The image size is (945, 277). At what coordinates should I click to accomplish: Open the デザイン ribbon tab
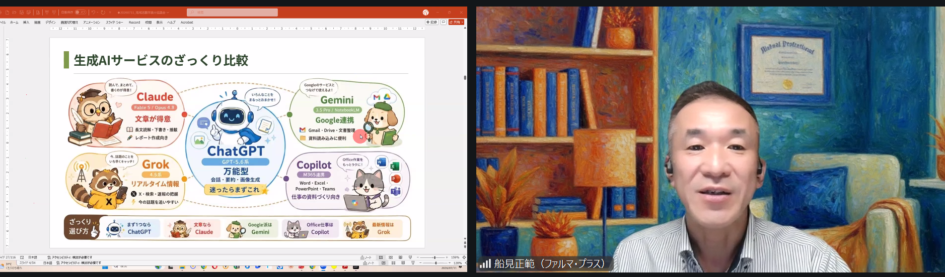coord(50,23)
